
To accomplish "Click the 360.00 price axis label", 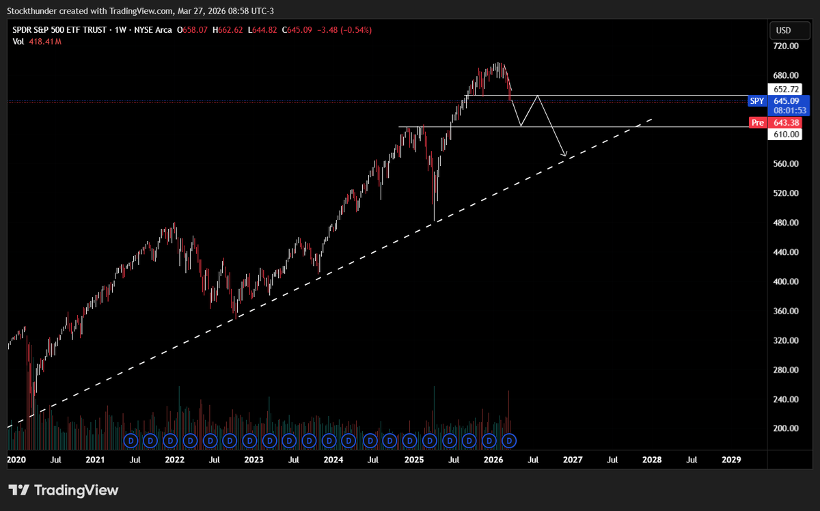I will coord(786,311).
